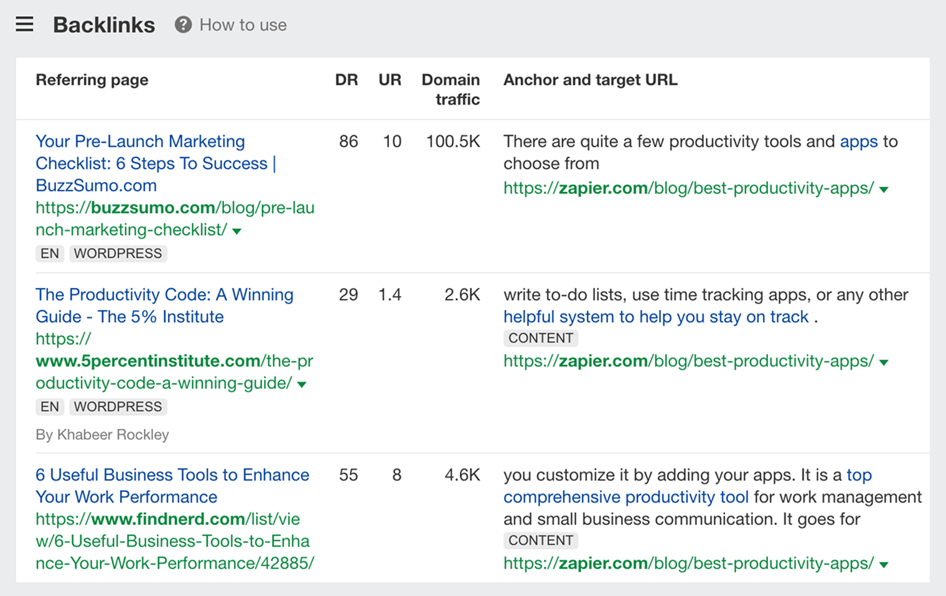Click the Referring page column header
The width and height of the screenshot is (946, 596).
click(91, 80)
